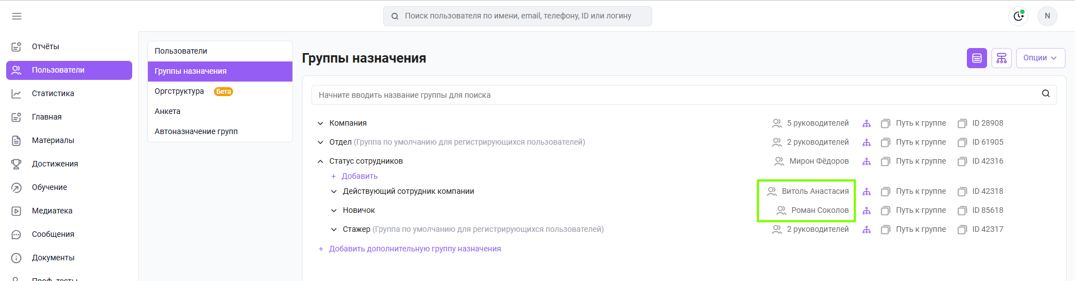Focus the top user search field

pos(518,16)
